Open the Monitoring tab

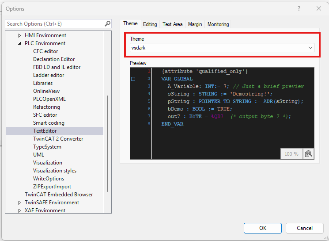218,24
